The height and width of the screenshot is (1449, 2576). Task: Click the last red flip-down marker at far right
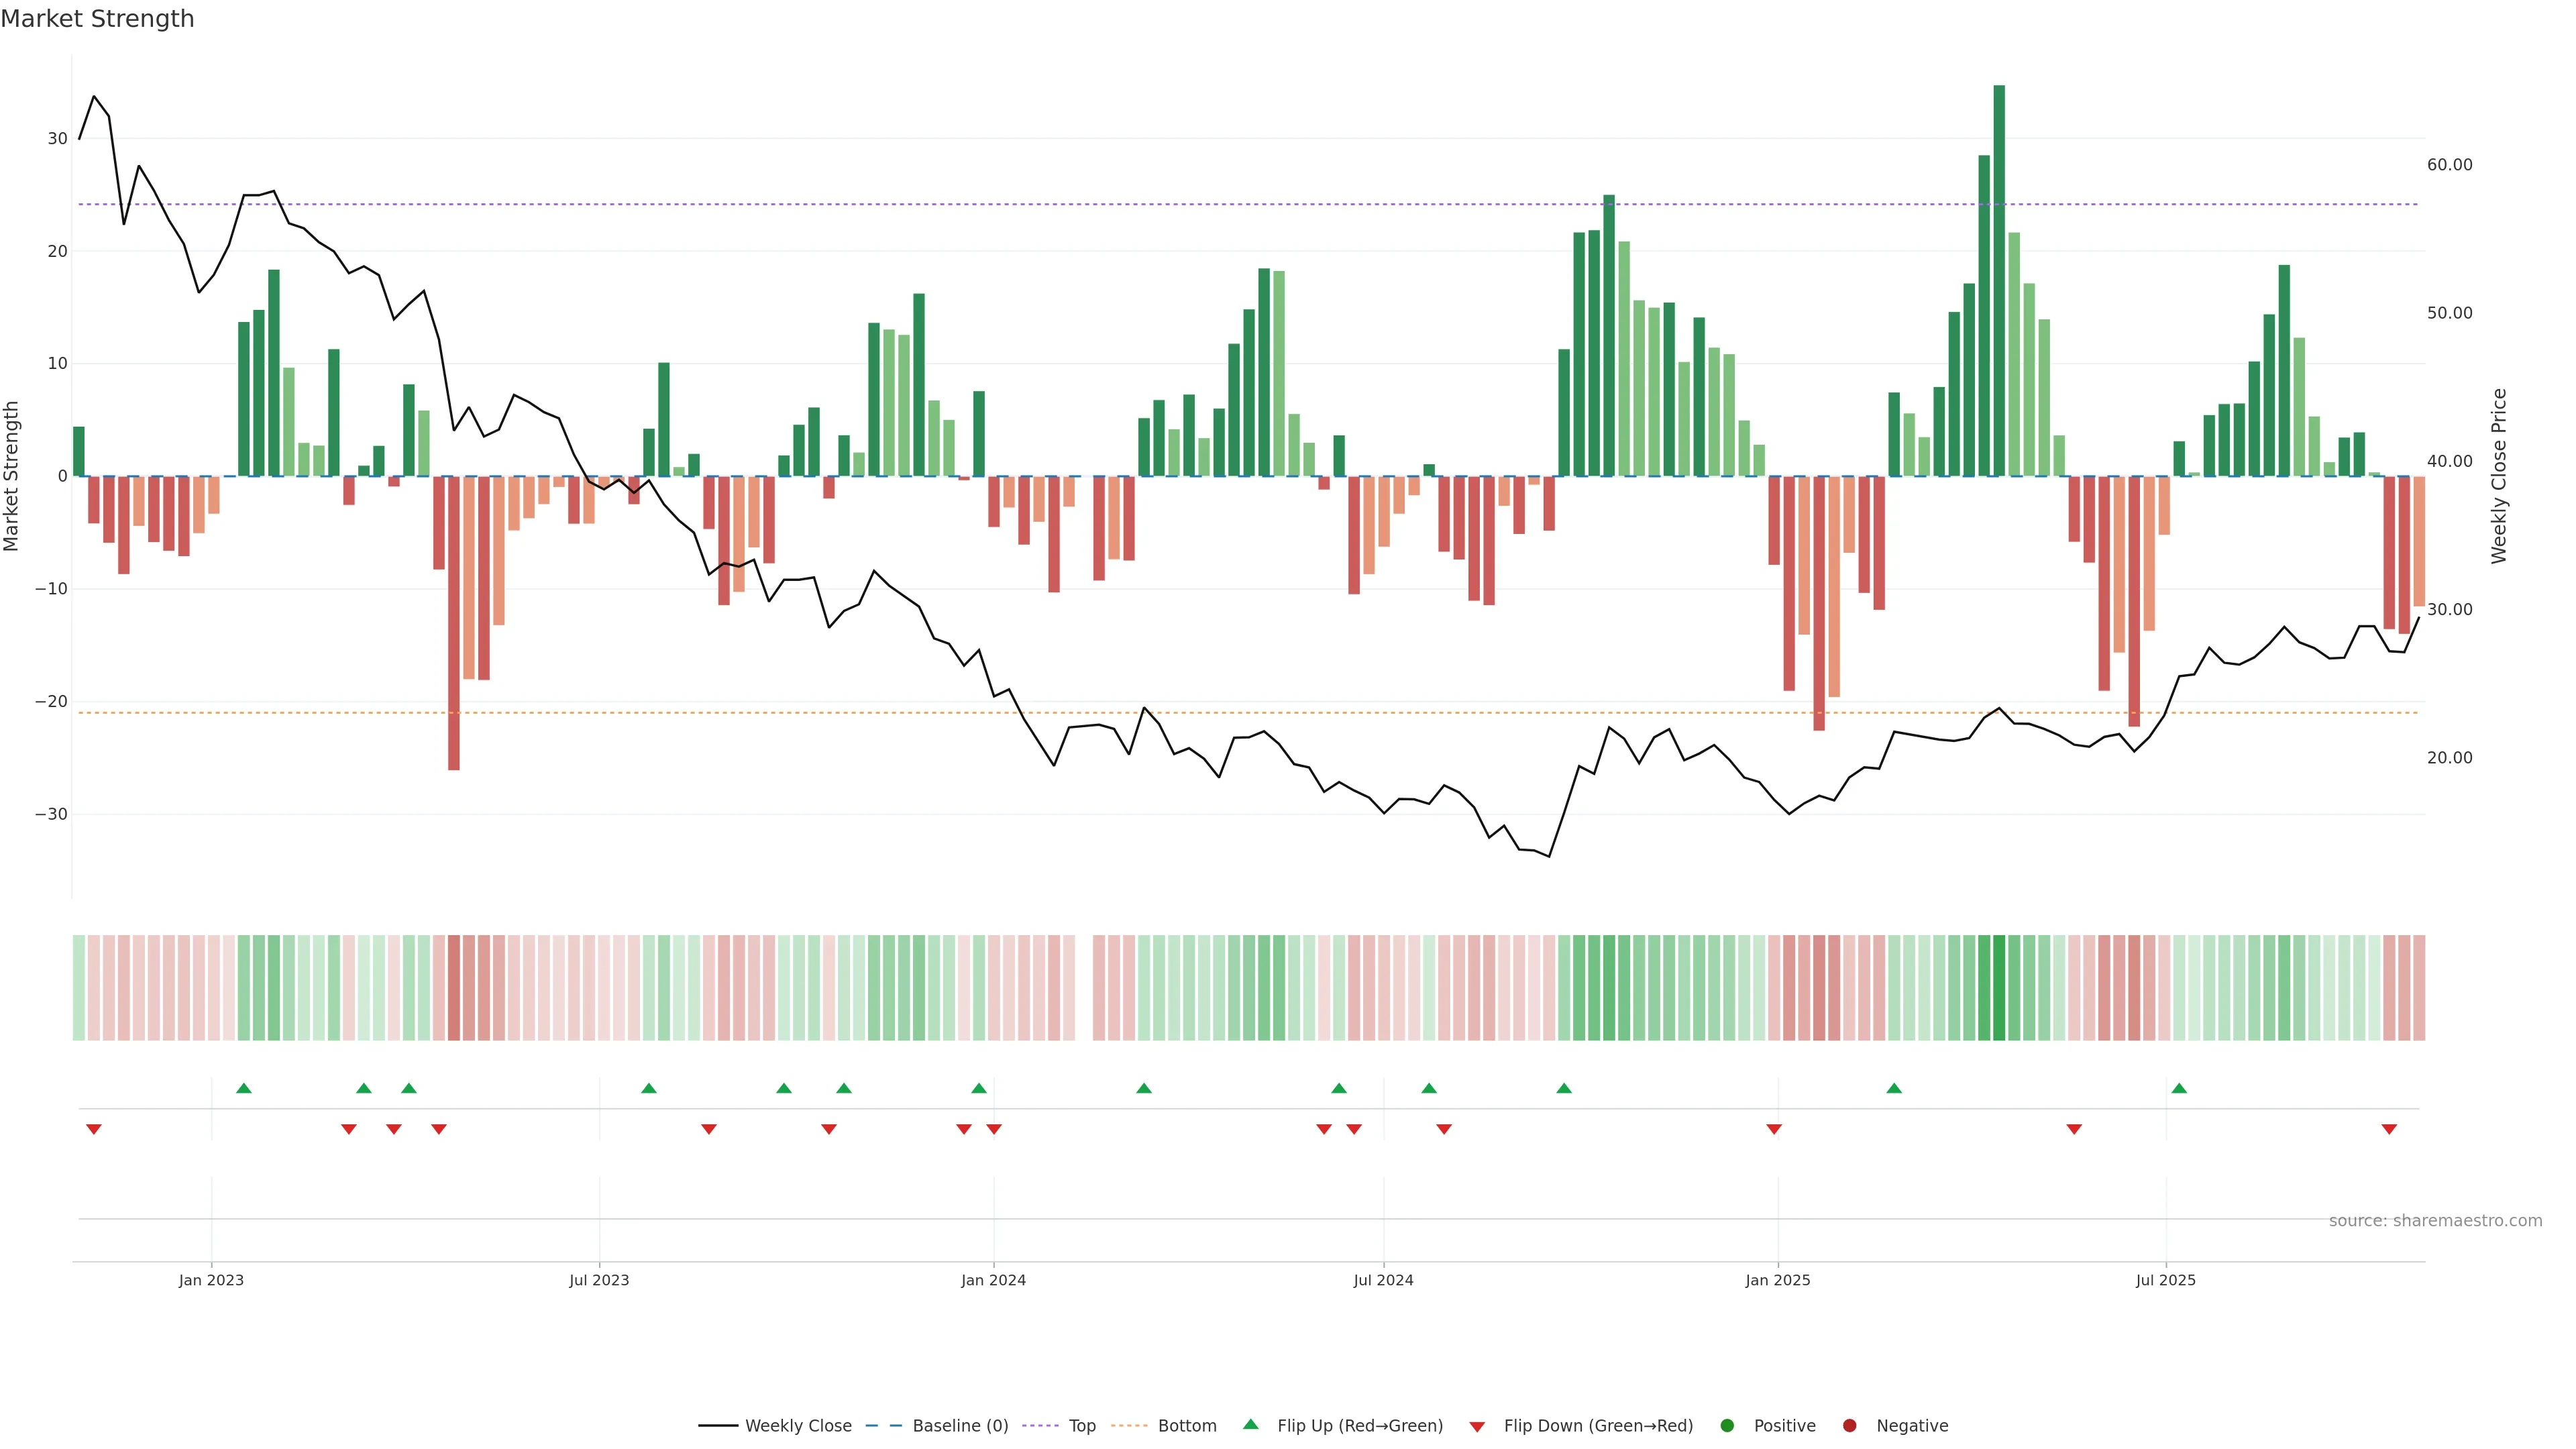point(2389,1129)
